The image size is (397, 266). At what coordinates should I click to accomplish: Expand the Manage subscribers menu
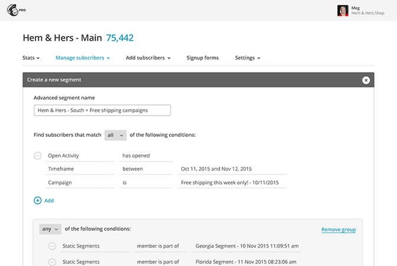(x=83, y=58)
